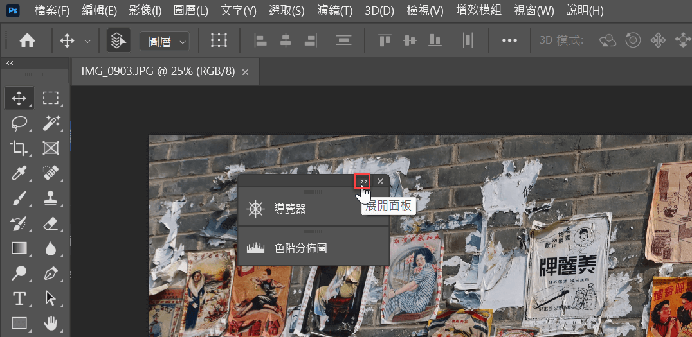Screen dimensions: 692x337
Task: Click Distribute vertically icon
Action: point(343,40)
